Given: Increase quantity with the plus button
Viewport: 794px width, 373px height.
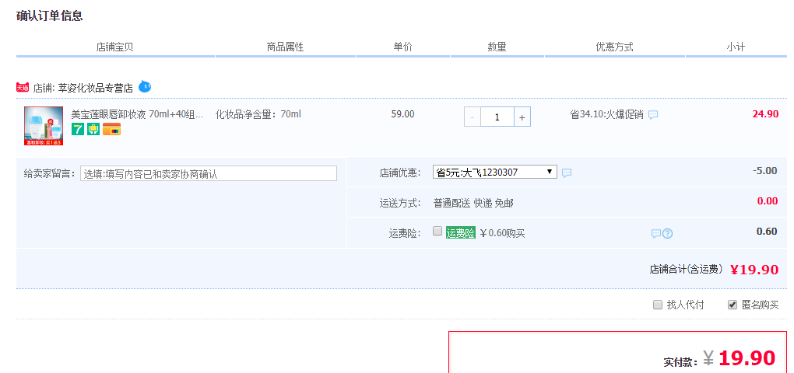Looking at the screenshot, I should click(522, 117).
